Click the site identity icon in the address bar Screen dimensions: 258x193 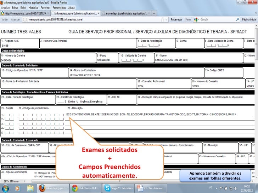tap(25, 19)
